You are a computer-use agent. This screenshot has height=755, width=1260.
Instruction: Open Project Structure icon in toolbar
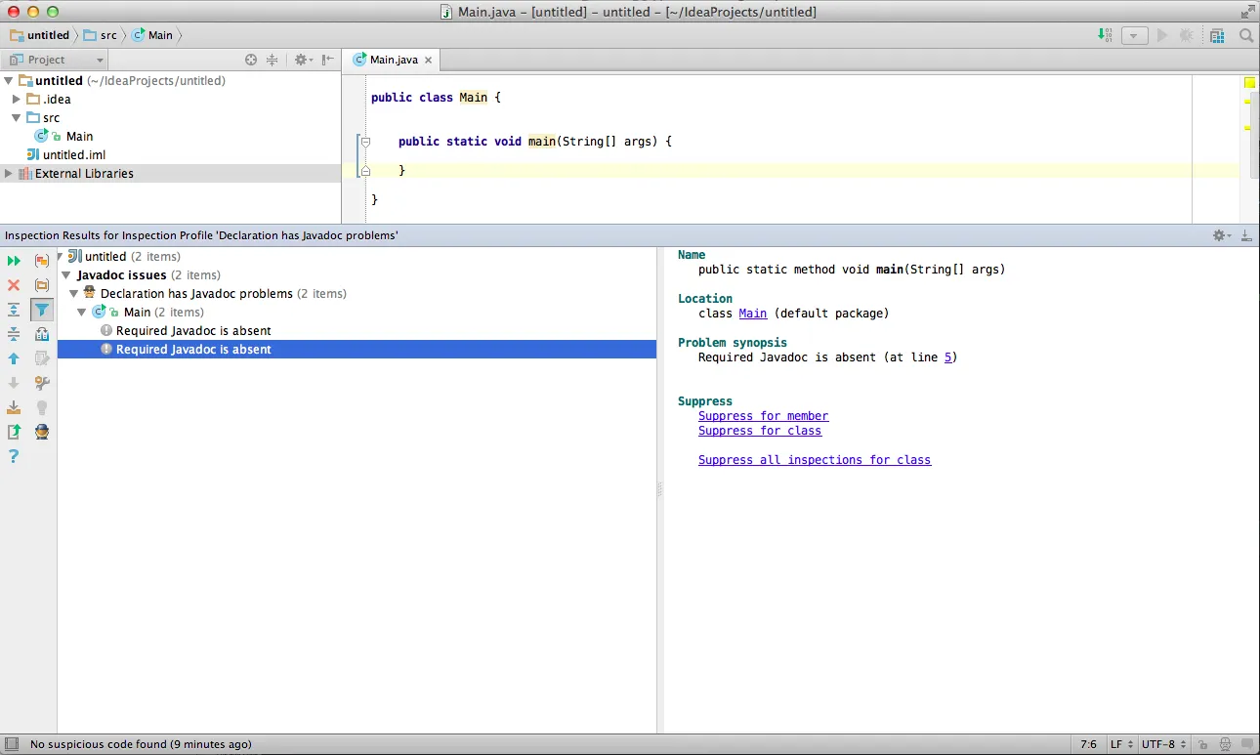point(1217,35)
